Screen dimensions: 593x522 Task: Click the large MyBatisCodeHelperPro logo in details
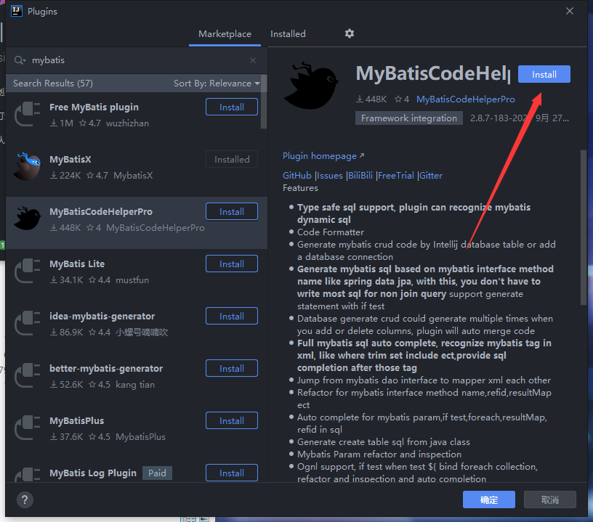coord(311,84)
